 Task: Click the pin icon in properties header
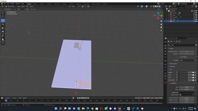click(196, 41)
